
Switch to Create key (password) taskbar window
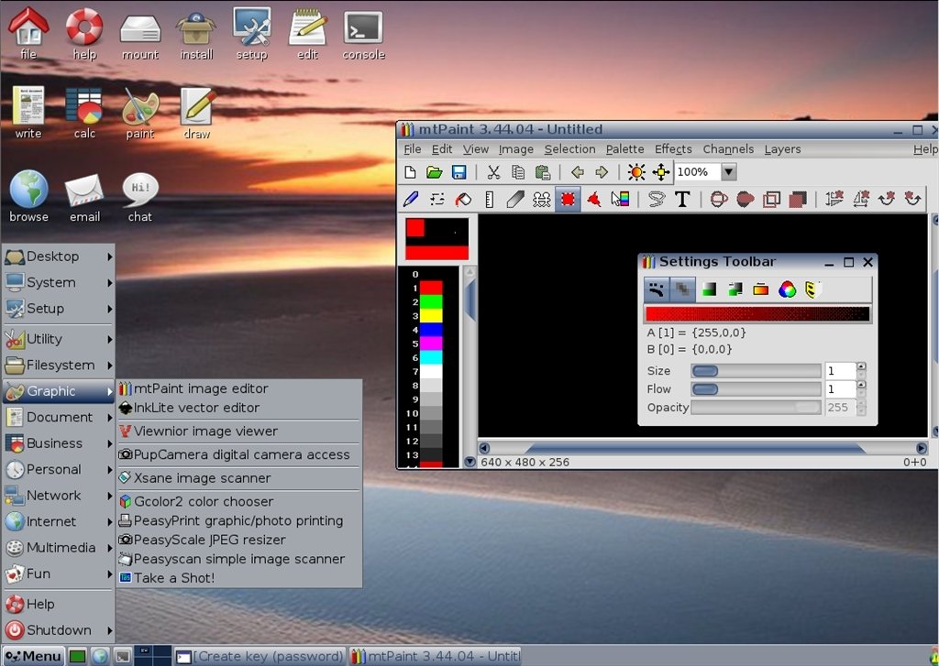point(260,656)
